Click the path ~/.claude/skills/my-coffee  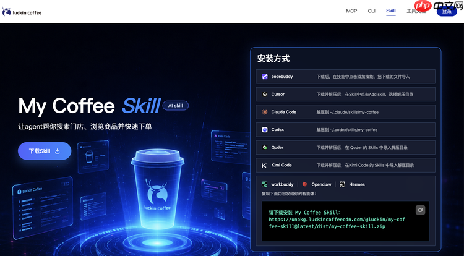tap(354, 112)
